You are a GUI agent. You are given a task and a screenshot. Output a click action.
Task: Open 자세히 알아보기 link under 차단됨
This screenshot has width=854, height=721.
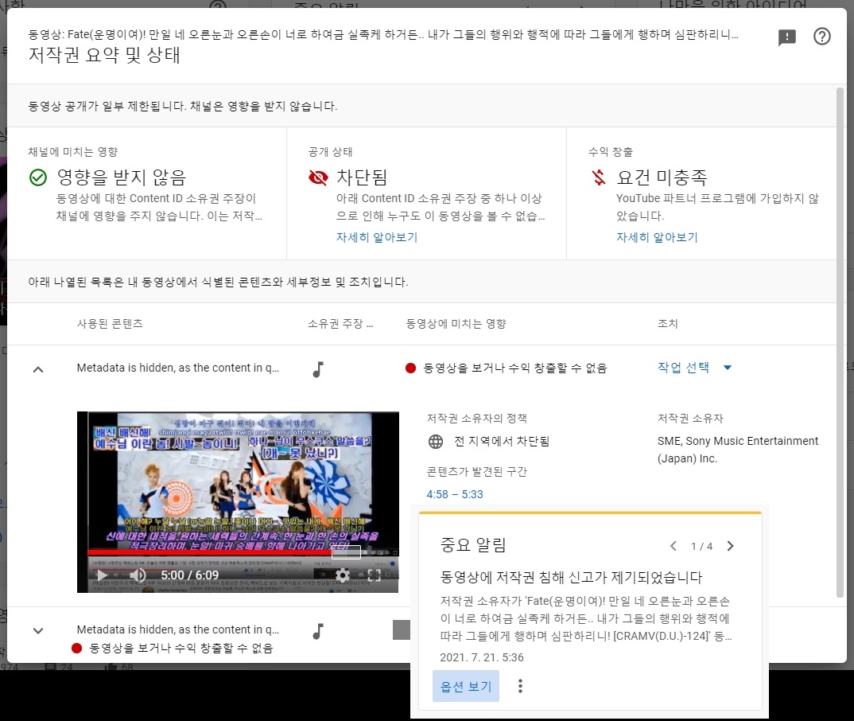tap(377, 237)
